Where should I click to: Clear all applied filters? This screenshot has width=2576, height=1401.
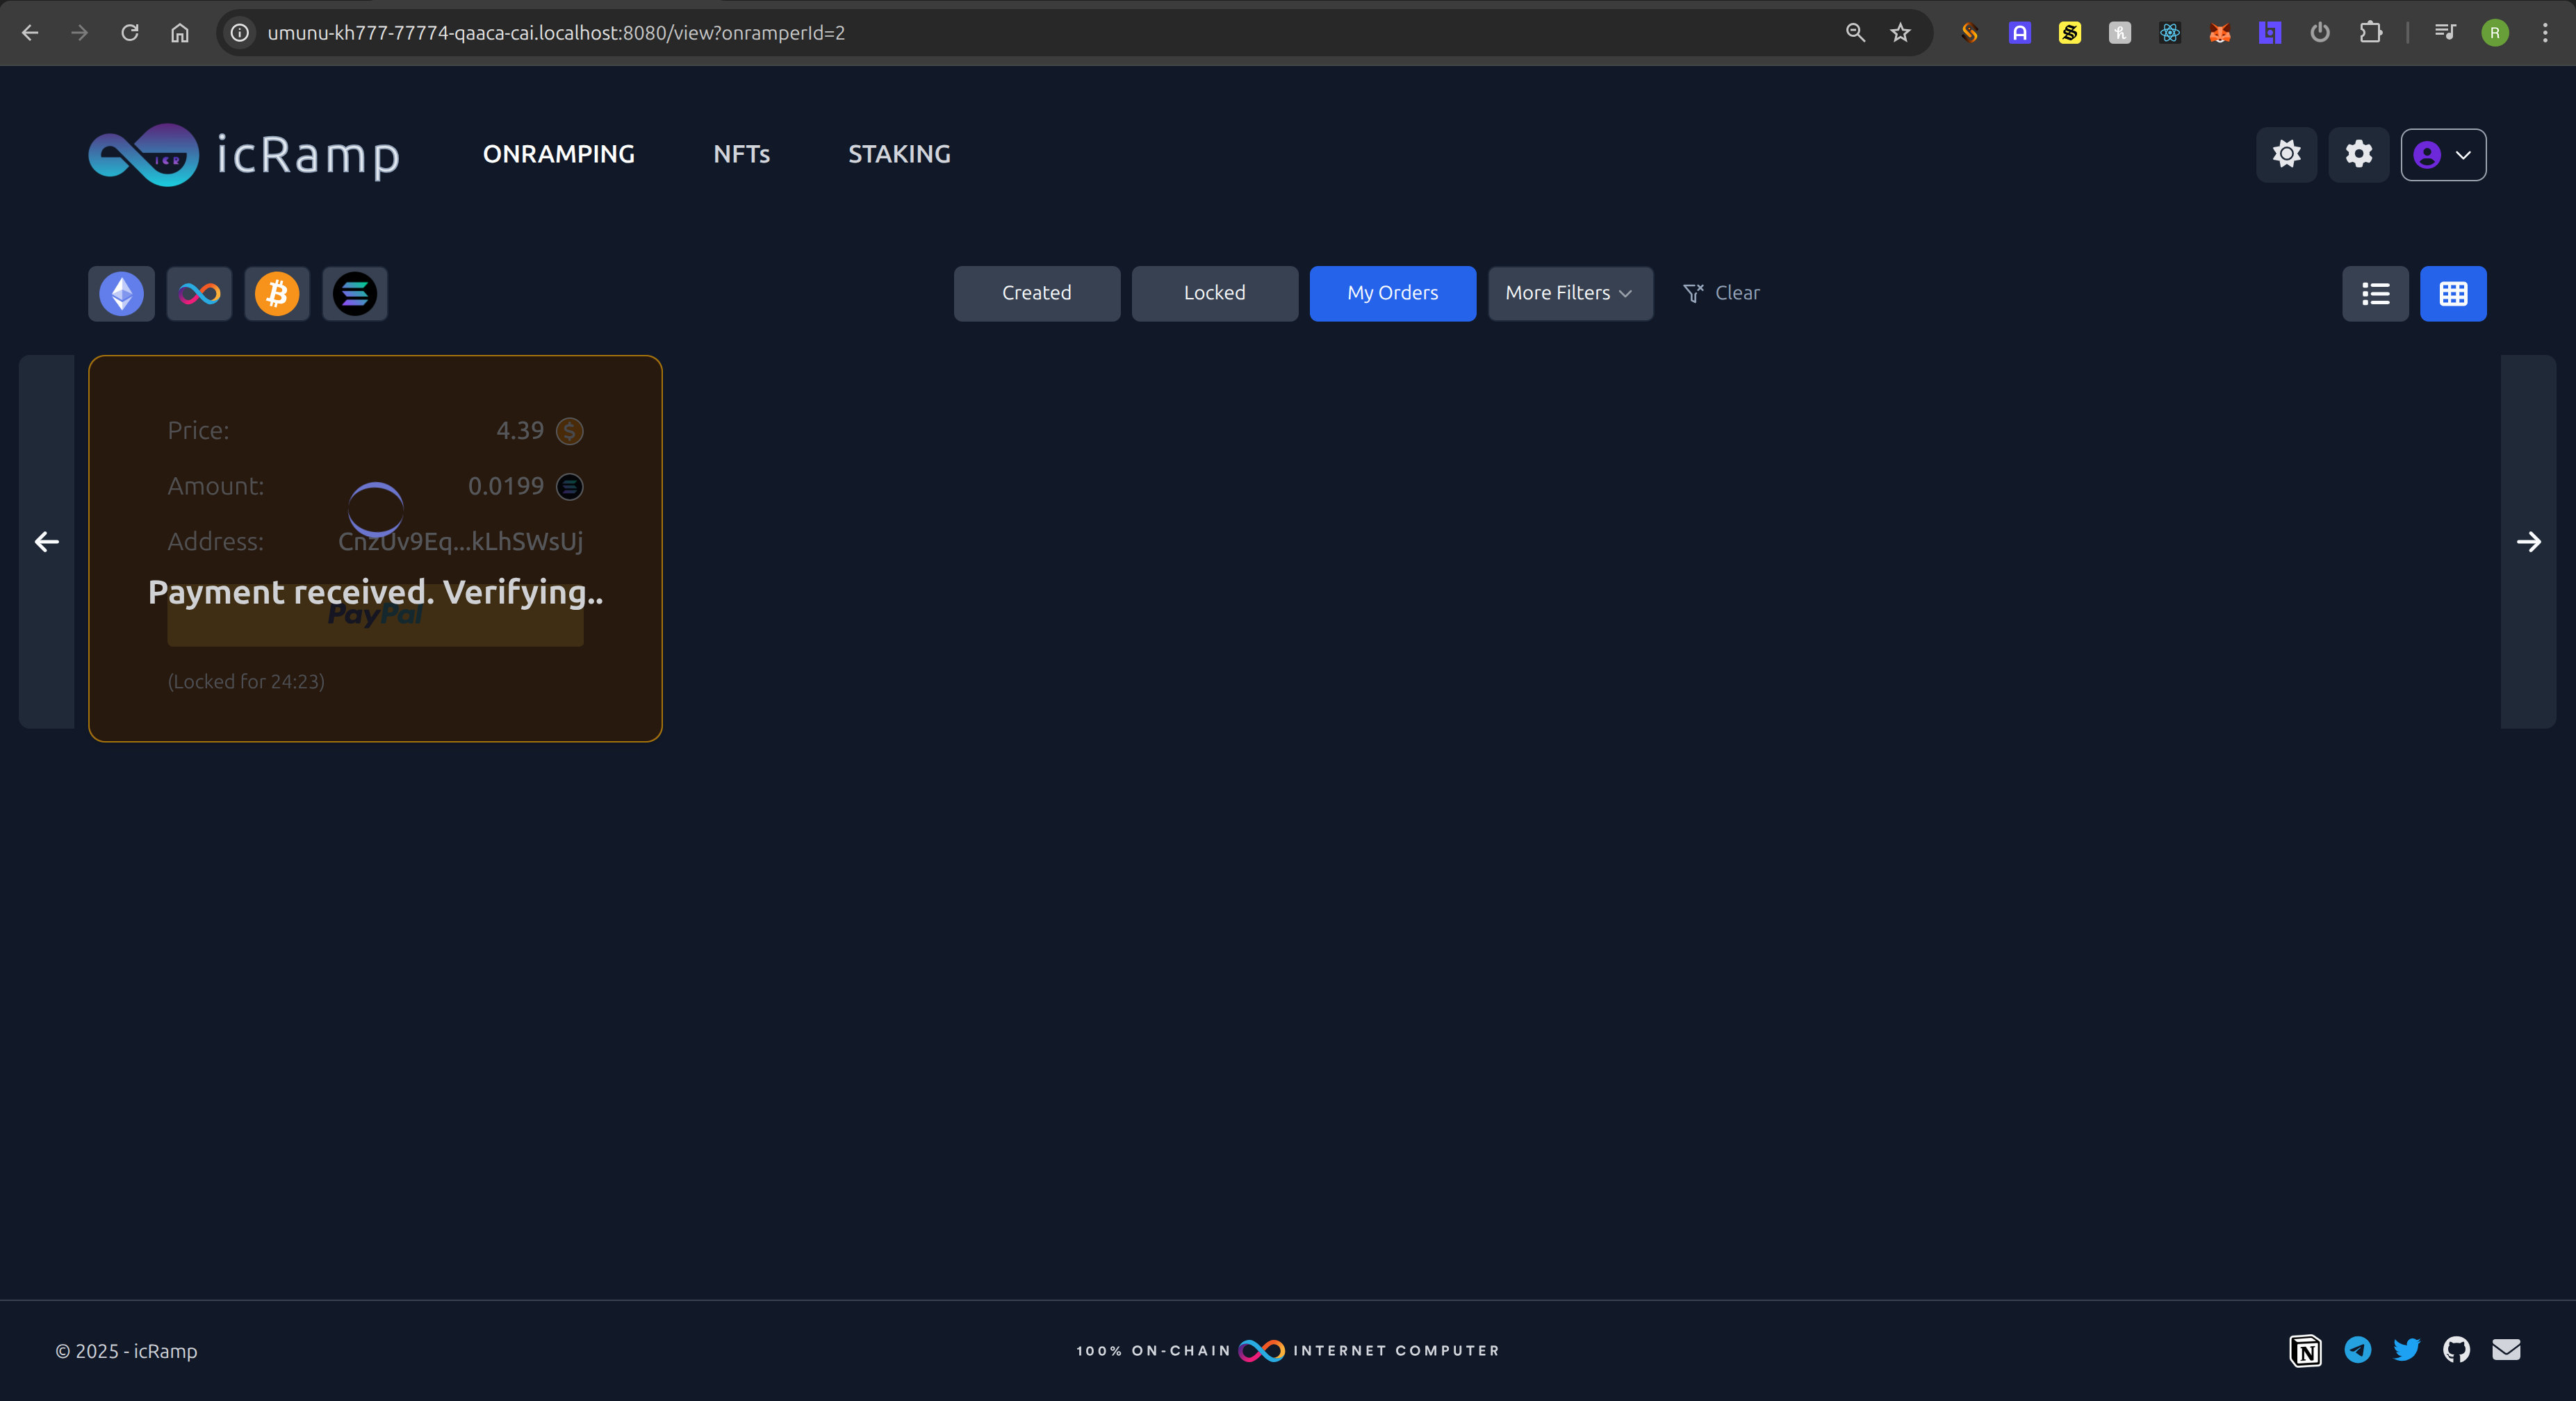click(1722, 294)
